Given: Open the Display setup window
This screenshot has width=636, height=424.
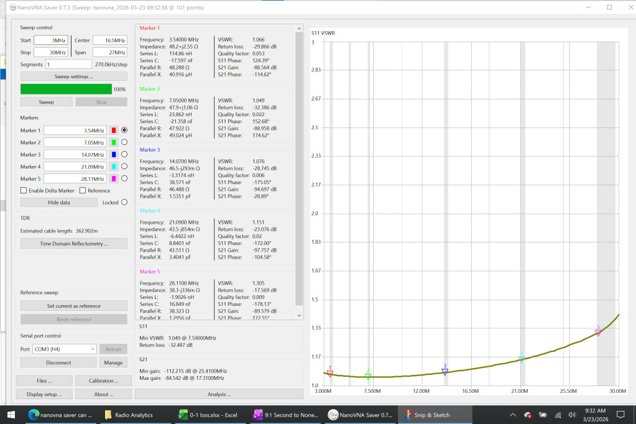Looking at the screenshot, I should [x=44, y=394].
